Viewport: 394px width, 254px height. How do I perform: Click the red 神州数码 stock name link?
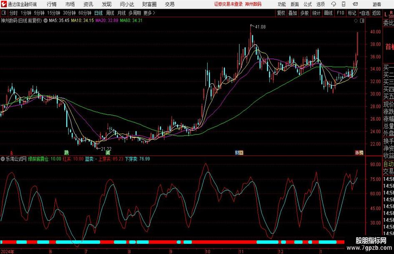point(253,4)
